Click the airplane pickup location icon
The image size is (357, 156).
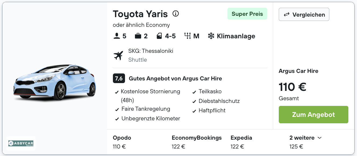pos(118,55)
